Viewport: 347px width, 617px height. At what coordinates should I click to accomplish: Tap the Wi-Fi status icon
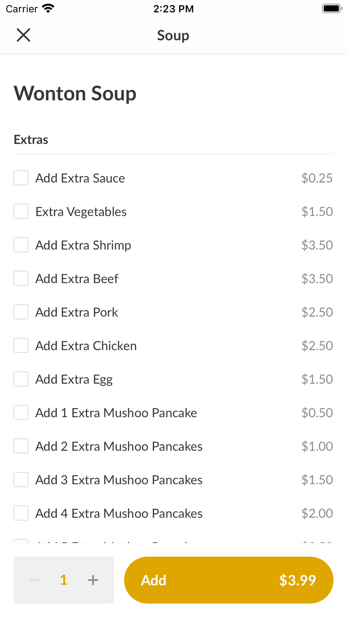tap(48, 8)
